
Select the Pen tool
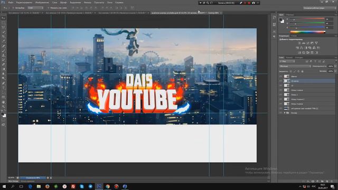pos(4,83)
